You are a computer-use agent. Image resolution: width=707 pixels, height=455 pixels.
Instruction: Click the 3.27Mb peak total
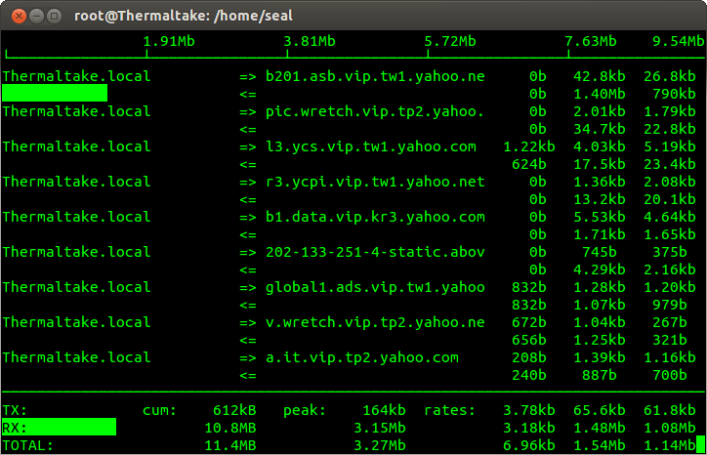(x=380, y=445)
